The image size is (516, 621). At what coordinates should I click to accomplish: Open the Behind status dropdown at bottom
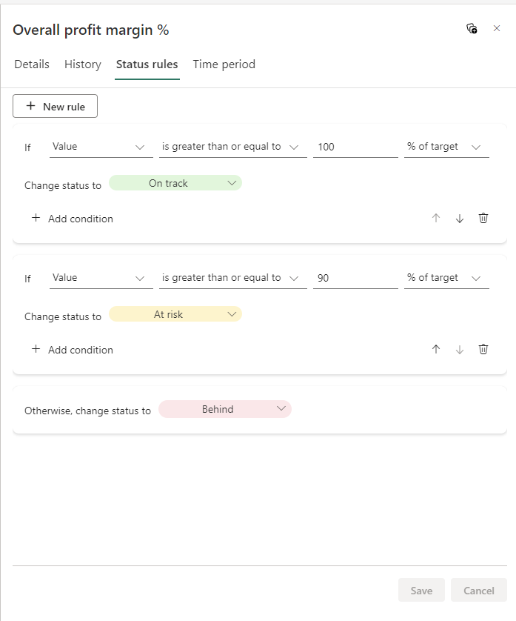(x=225, y=408)
